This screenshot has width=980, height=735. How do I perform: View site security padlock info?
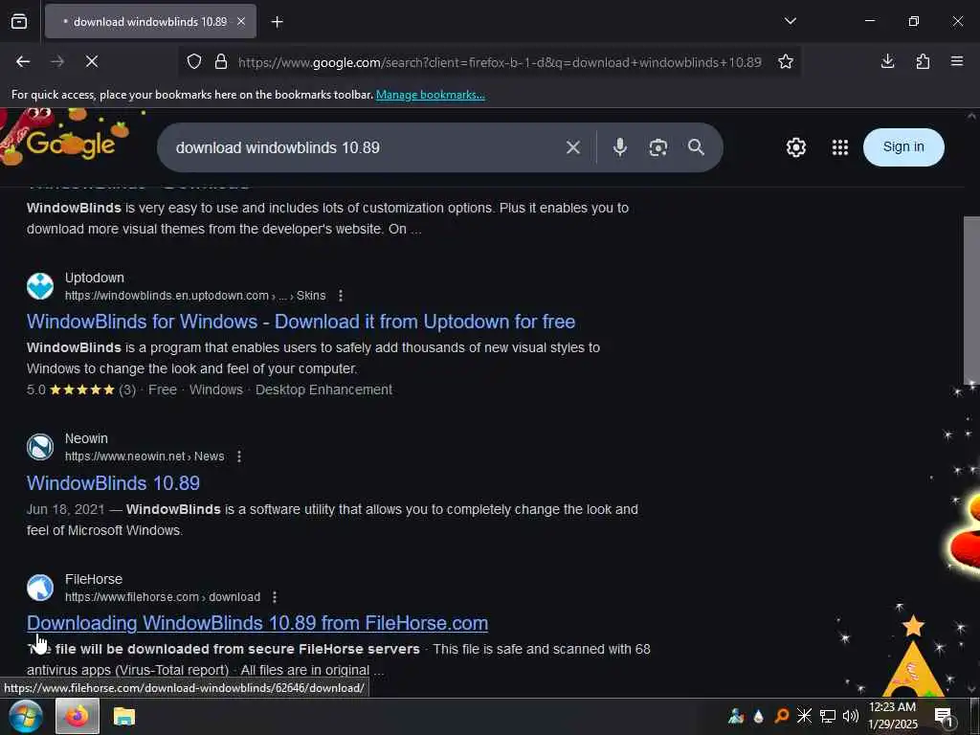tap(221, 62)
